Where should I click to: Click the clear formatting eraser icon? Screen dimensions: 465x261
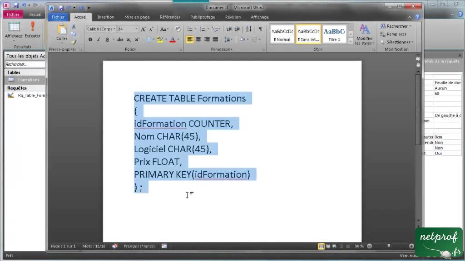pyautogui.click(x=178, y=29)
